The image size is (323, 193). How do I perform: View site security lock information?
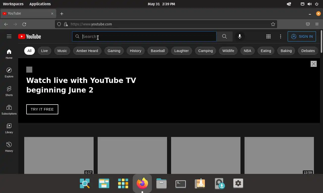pos(66,24)
